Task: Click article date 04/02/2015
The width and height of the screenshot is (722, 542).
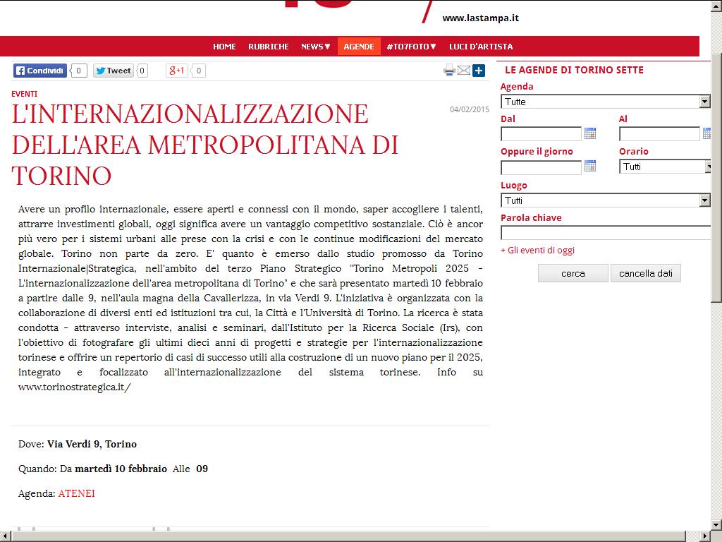Action: coord(469,109)
